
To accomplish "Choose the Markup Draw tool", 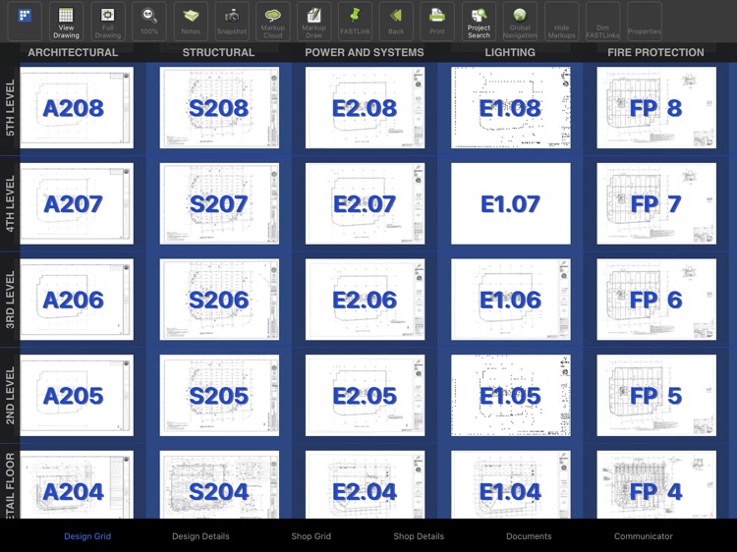I will point(314,21).
